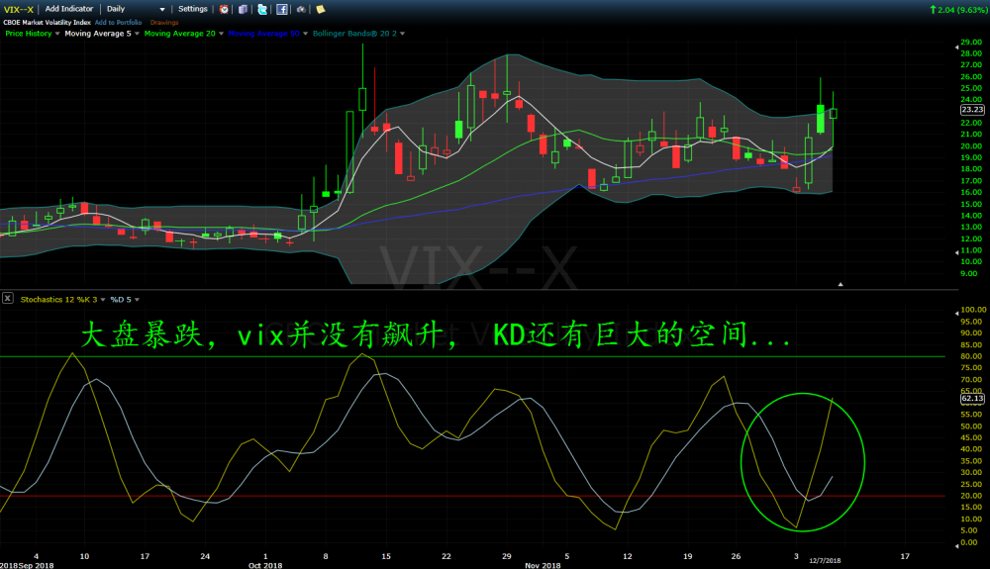
Task: Click the top arrow of the price scale
Action: pyautogui.click(x=956, y=47)
